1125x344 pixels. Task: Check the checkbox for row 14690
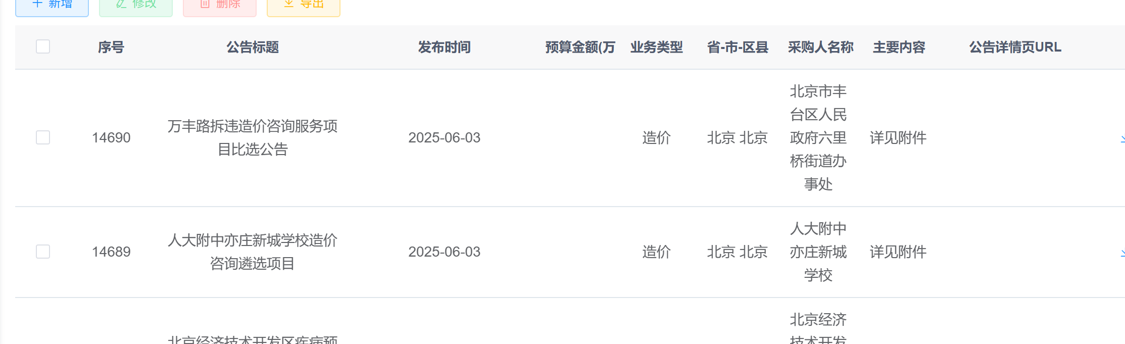43,137
